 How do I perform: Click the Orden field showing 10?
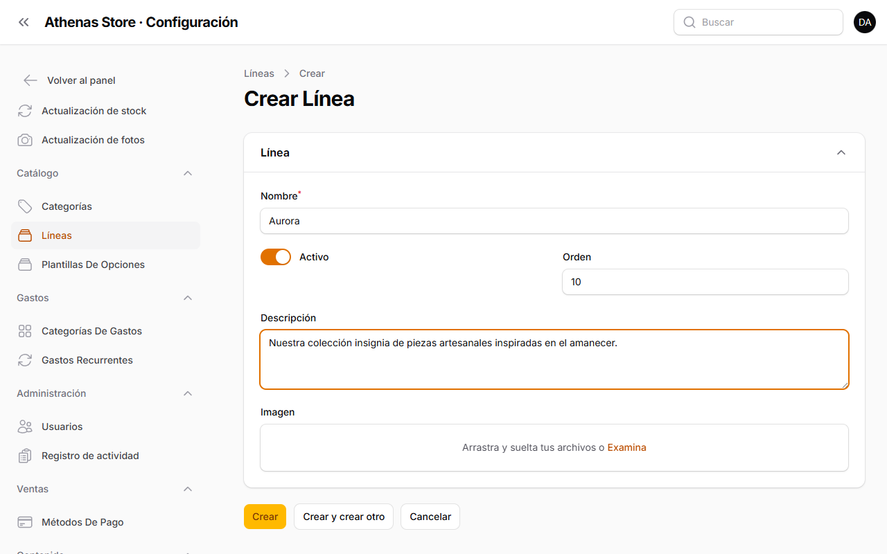coord(705,282)
